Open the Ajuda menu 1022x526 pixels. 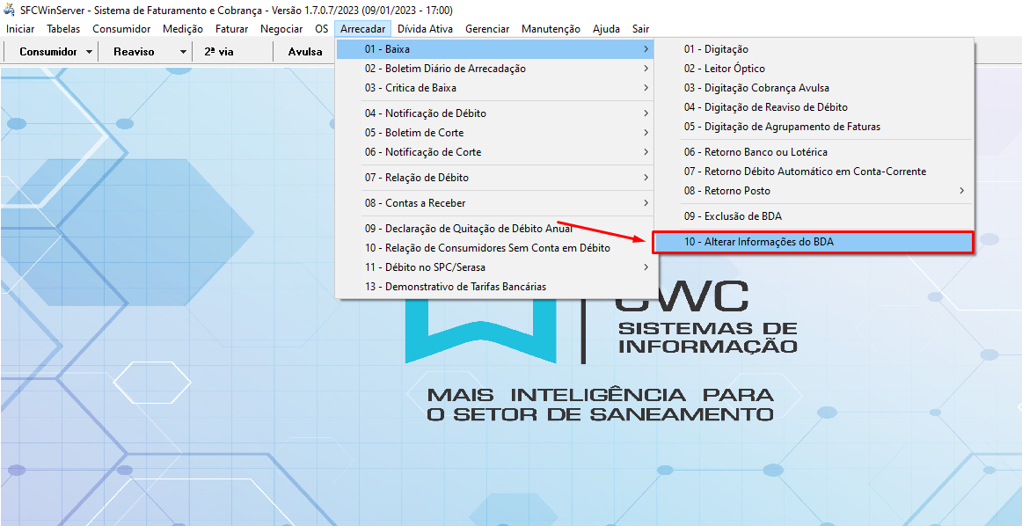click(606, 29)
